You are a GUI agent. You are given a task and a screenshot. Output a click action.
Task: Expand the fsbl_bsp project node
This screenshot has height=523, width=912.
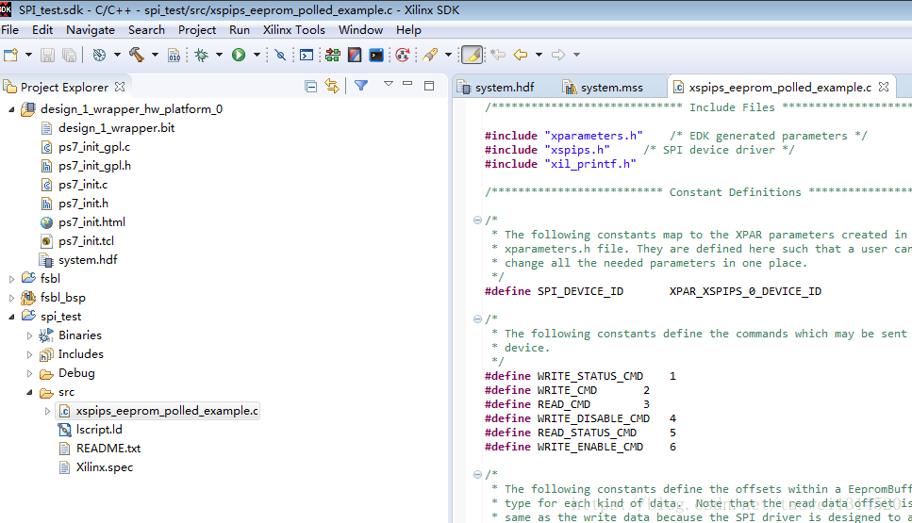(11, 298)
